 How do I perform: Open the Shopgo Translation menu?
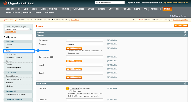pos(13,12)
